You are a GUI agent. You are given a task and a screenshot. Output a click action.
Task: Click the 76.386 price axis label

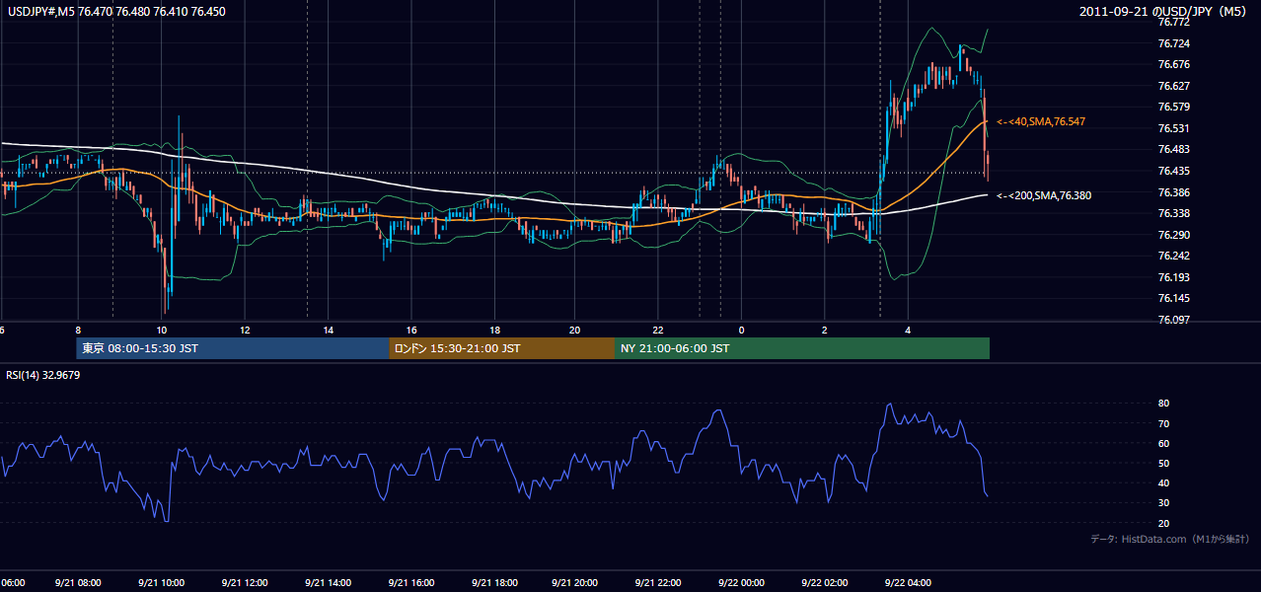click(1173, 192)
